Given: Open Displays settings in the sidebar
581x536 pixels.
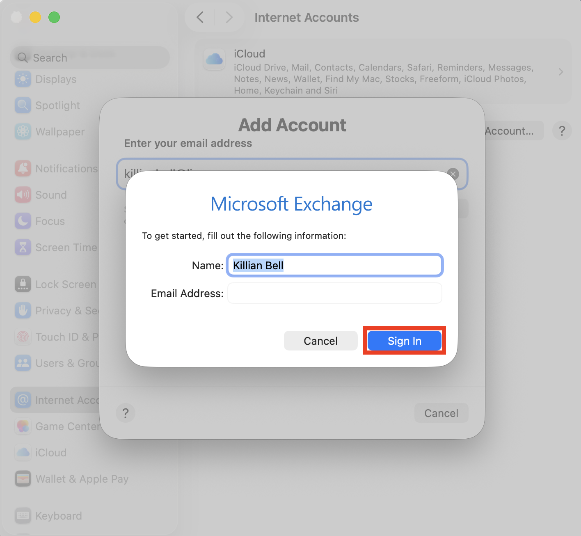Looking at the screenshot, I should coord(56,79).
